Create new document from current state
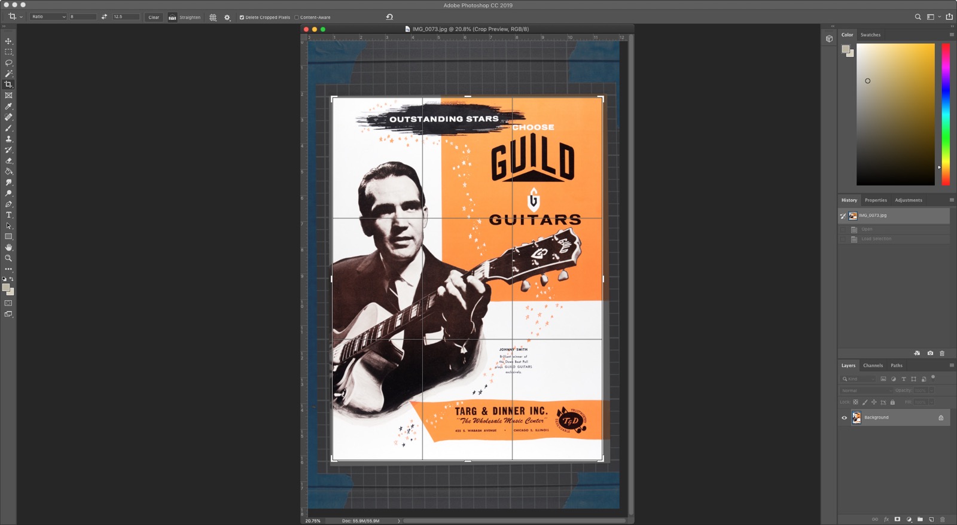This screenshot has height=525, width=957. coord(917,353)
